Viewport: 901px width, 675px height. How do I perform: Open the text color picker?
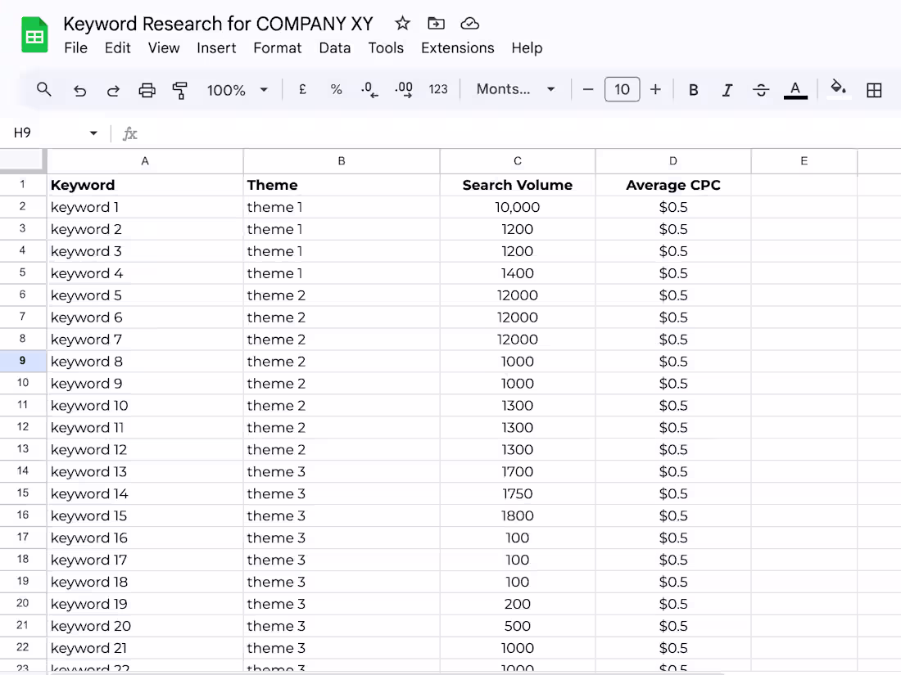[795, 90]
